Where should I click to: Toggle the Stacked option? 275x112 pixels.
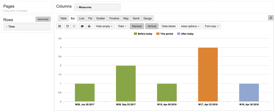coord(137,26)
